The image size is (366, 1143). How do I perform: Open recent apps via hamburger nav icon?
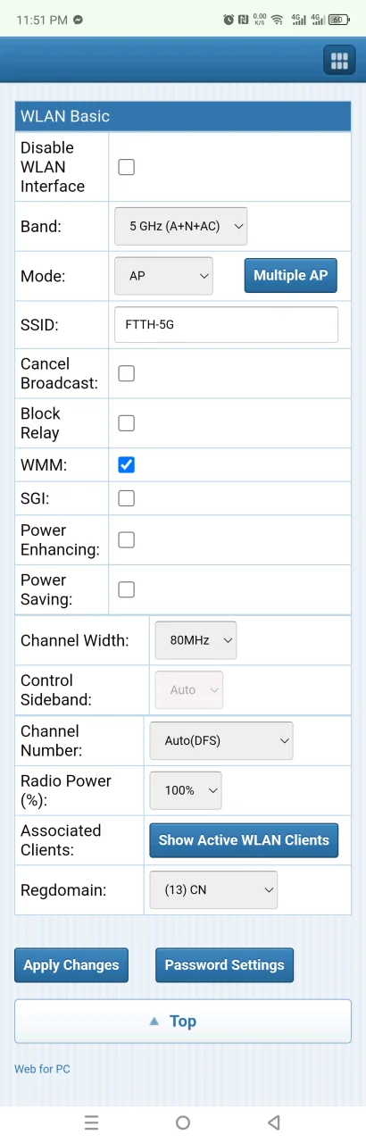[91, 1122]
